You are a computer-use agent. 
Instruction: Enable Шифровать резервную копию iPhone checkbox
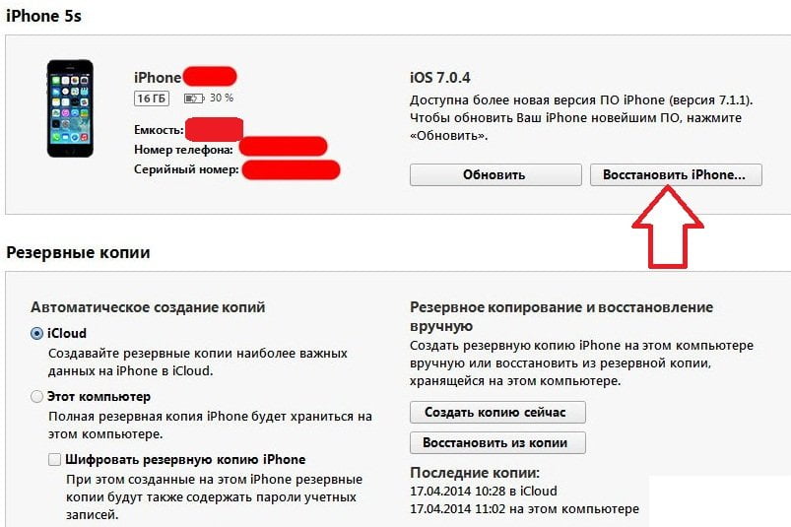(x=54, y=459)
